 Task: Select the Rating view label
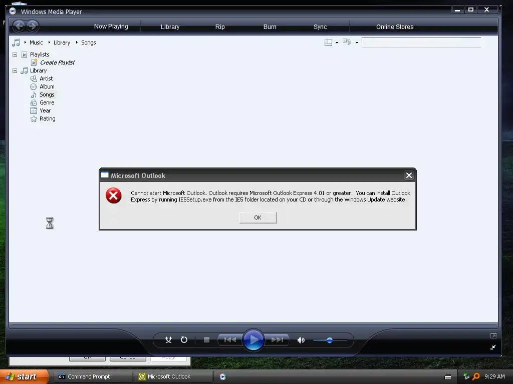pyautogui.click(x=48, y=118)
